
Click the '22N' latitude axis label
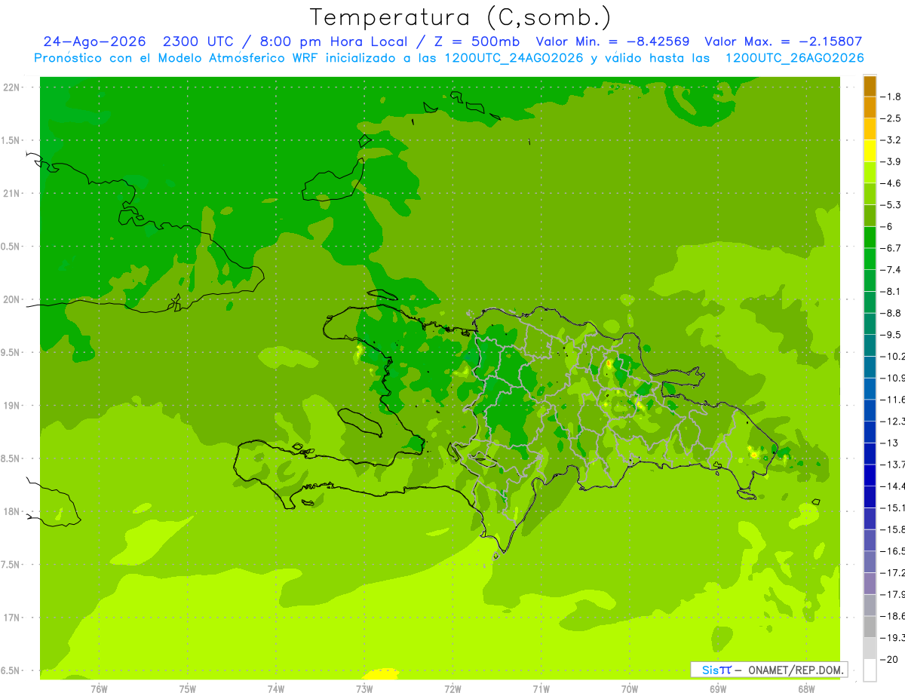pyautogui.click(x=13, y=87)
